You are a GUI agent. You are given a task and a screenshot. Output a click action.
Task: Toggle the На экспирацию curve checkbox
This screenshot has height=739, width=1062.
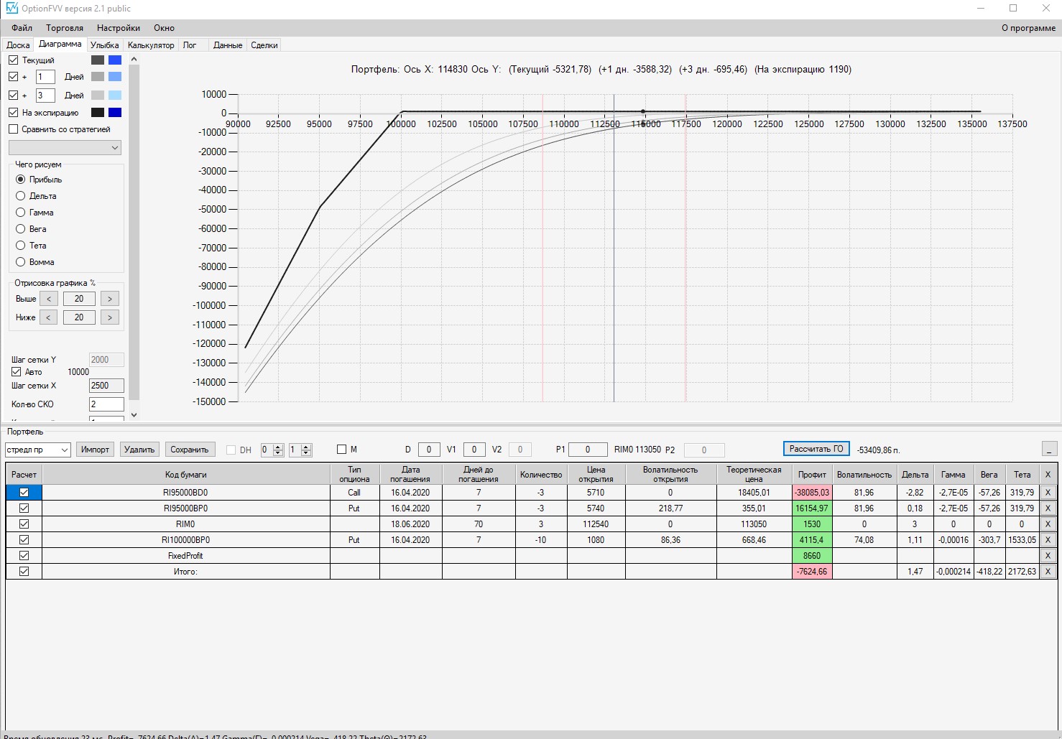(x=14, y=113)
